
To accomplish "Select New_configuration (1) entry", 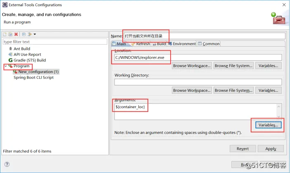I will (x=38, y=72).
